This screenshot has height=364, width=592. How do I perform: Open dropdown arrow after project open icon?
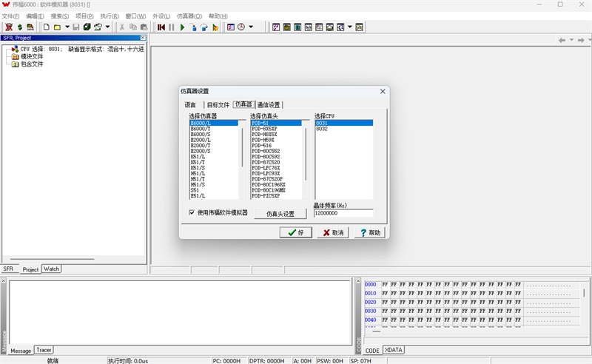[107, 27]
